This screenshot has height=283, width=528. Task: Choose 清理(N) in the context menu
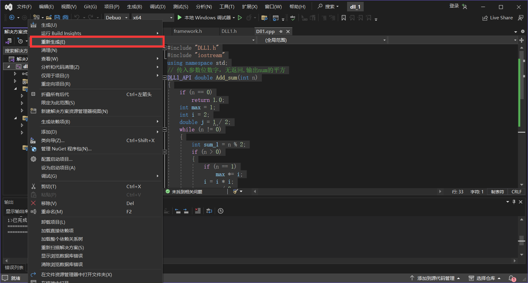pos(49,50)
